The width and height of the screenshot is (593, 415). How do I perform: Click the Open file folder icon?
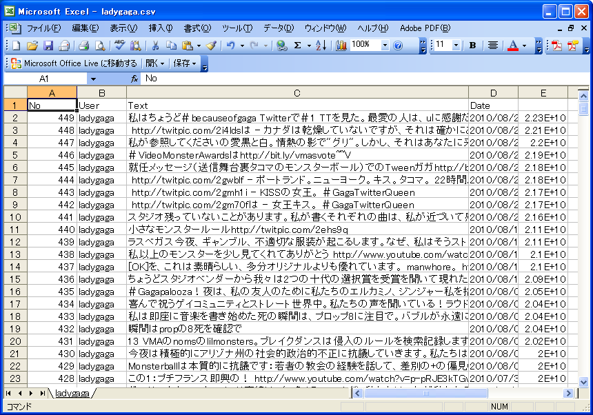(32, 45)
